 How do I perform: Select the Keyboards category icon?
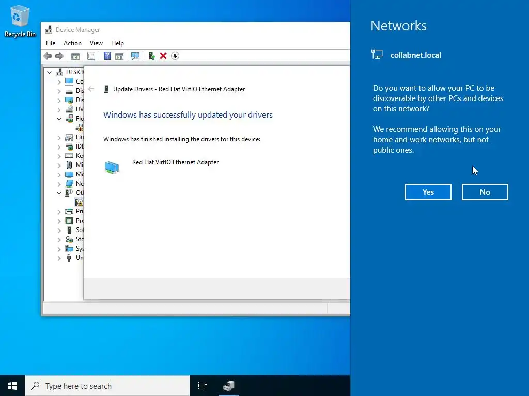(x=69, y=156)
